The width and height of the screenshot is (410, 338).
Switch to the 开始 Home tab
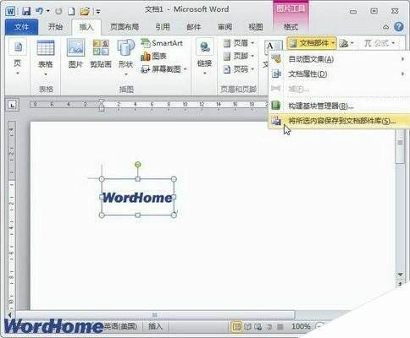[x=55, y=27]
